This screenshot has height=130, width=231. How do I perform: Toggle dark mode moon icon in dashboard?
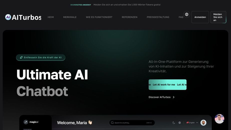[174, 122]
